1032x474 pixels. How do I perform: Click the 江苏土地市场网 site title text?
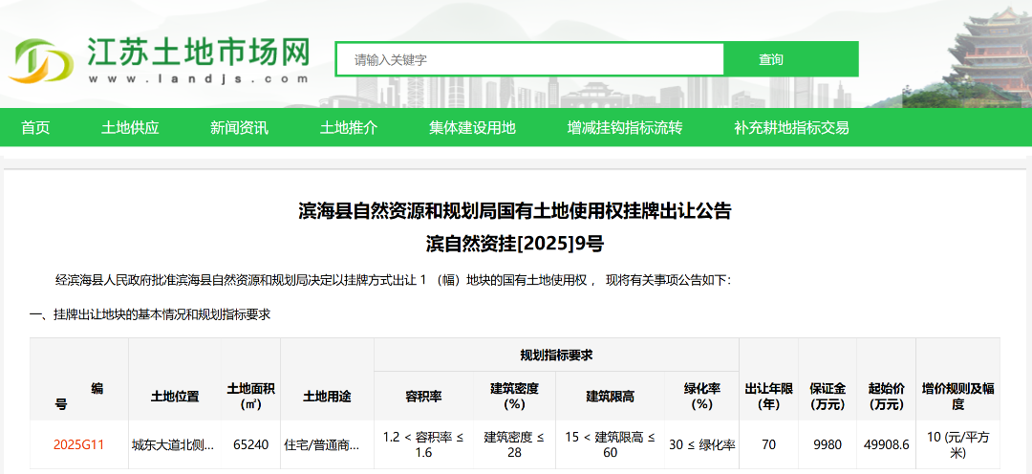pos(199,52)
